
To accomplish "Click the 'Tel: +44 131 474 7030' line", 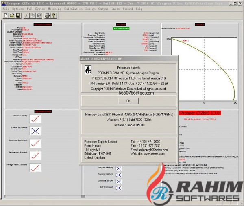I will click(x=146, y=142).
